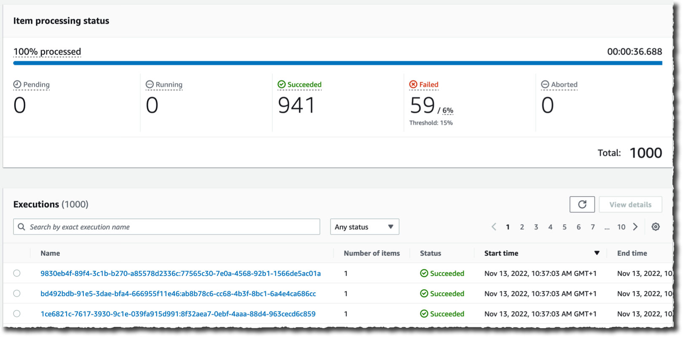Open execution link starting with bd492bdb
The width and height of the screenshot is (683, 337).
(178, 294)
